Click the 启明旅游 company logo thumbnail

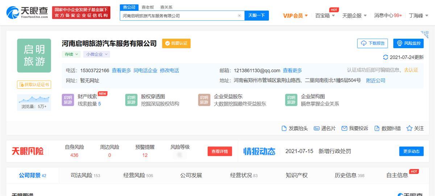click(x=34, y=56)
